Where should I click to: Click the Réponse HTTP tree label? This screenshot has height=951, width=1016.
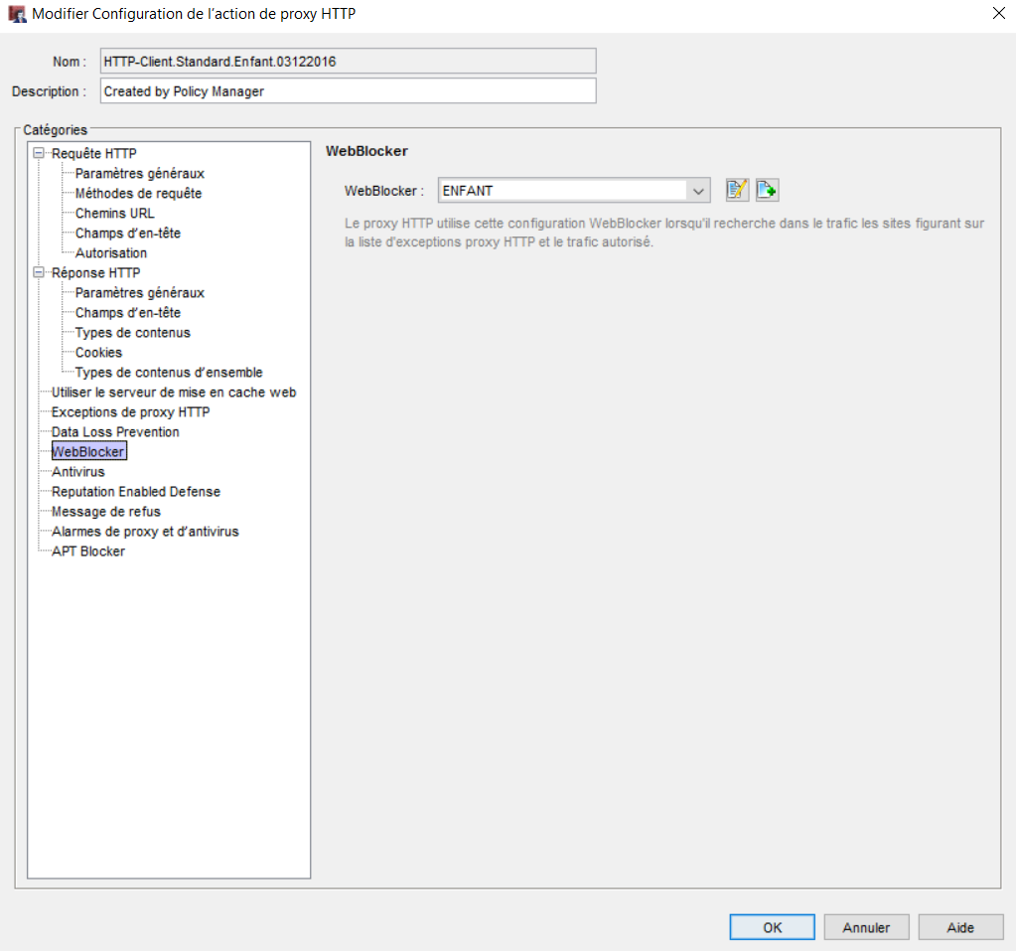pos(96,272)
